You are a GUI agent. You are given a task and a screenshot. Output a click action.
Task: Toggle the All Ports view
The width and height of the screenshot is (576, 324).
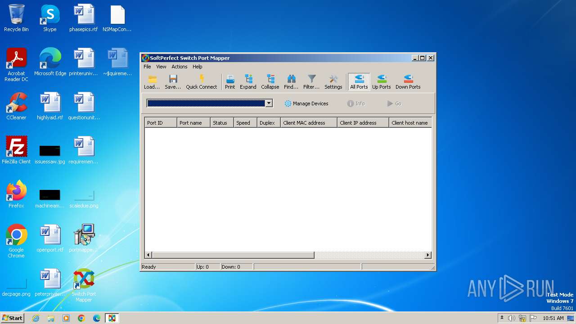point(359,82)
